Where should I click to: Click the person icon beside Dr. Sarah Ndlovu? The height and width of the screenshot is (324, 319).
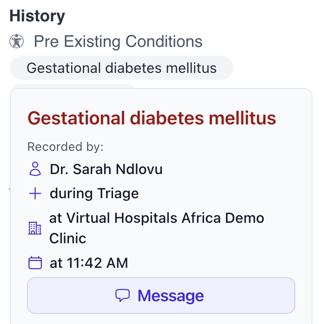pos(35,169)
